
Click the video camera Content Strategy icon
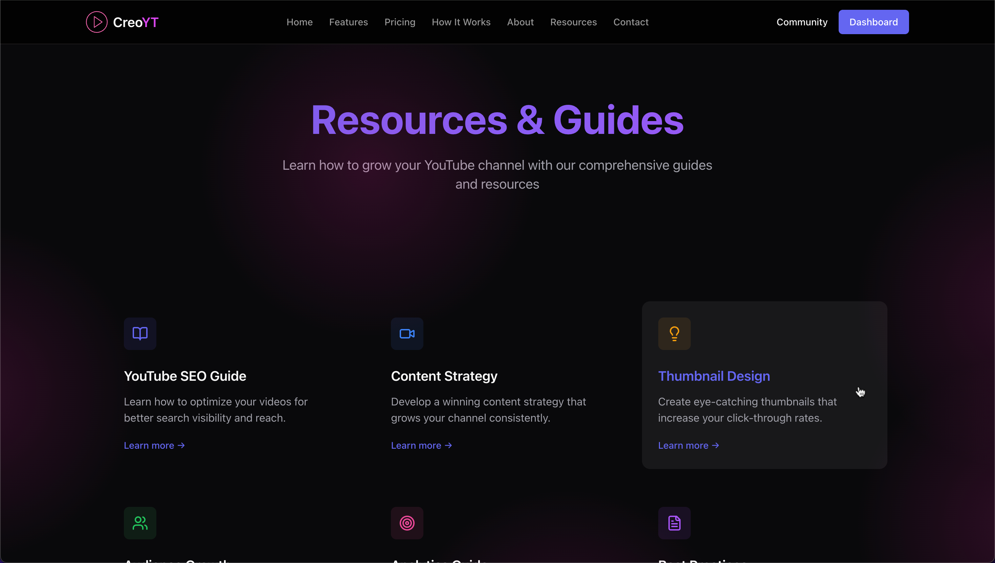[407, 334]
